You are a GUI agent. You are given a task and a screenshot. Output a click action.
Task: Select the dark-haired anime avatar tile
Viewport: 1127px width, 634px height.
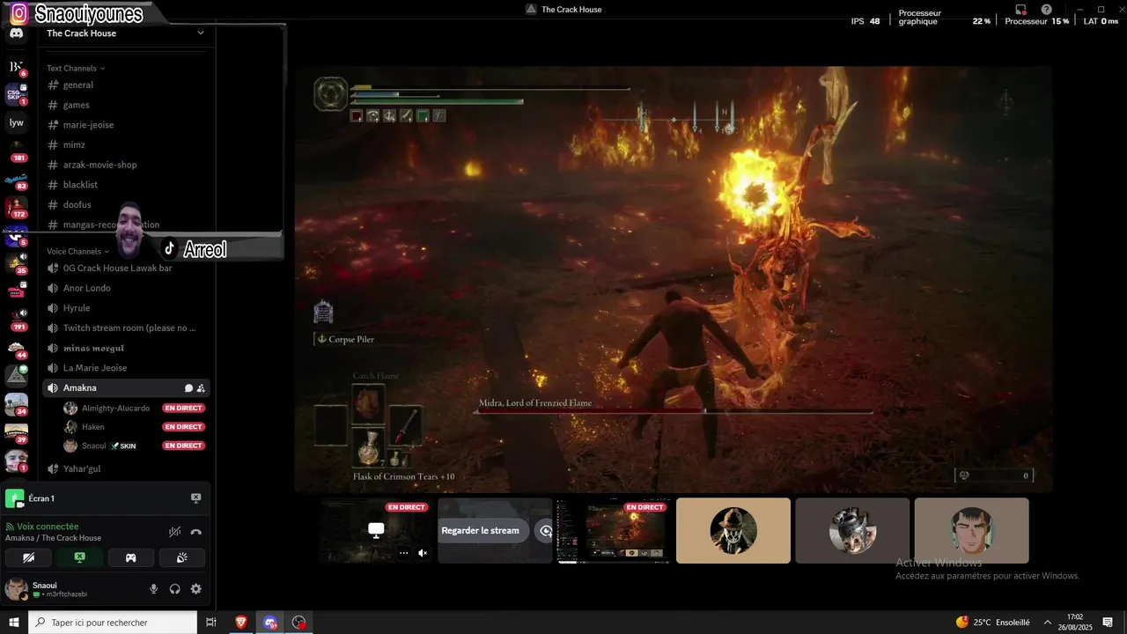pyautogui.click(x=971, y=530)
